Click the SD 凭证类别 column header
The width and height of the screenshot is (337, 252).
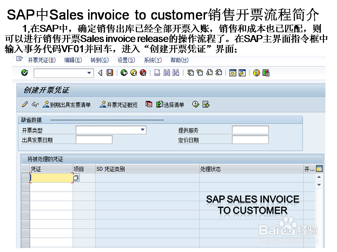click(147, 169)
